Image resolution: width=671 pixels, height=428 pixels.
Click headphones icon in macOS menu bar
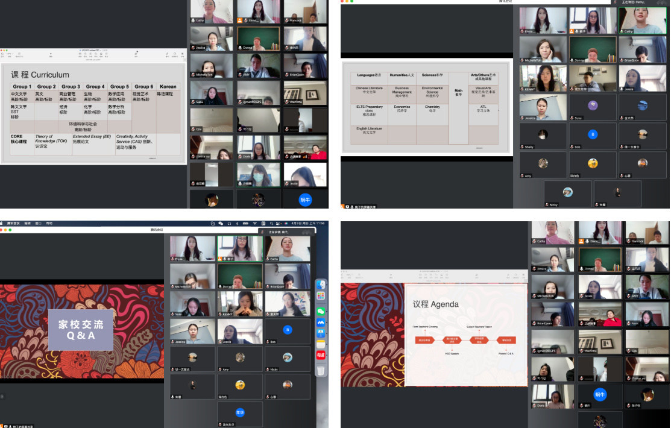(229, 224)
